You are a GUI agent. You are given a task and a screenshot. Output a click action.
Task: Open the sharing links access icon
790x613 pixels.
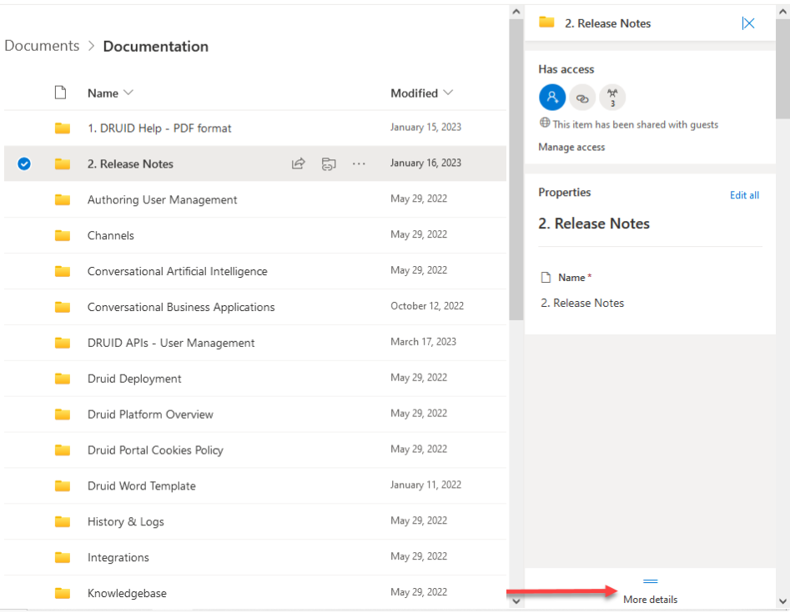click(582, 97)
